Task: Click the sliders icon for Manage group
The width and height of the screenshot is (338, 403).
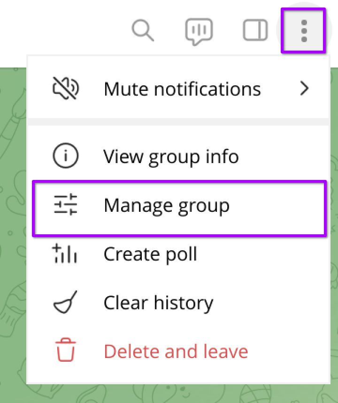Action: point(66,206)
